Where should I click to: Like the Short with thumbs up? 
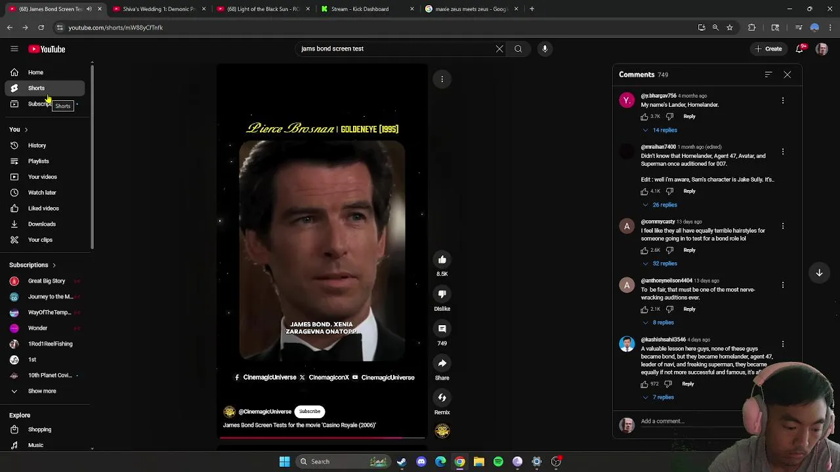coord(442,260)
